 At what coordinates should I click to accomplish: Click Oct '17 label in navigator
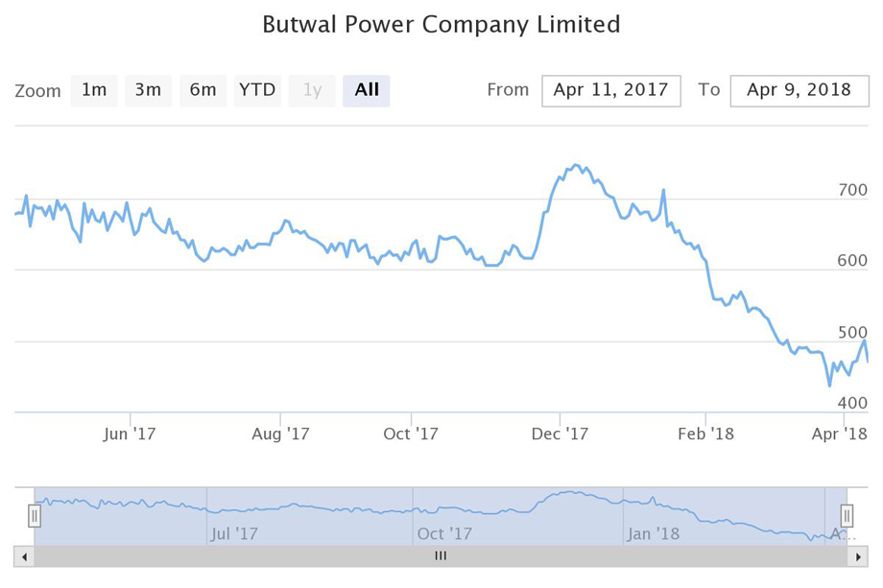445,533
